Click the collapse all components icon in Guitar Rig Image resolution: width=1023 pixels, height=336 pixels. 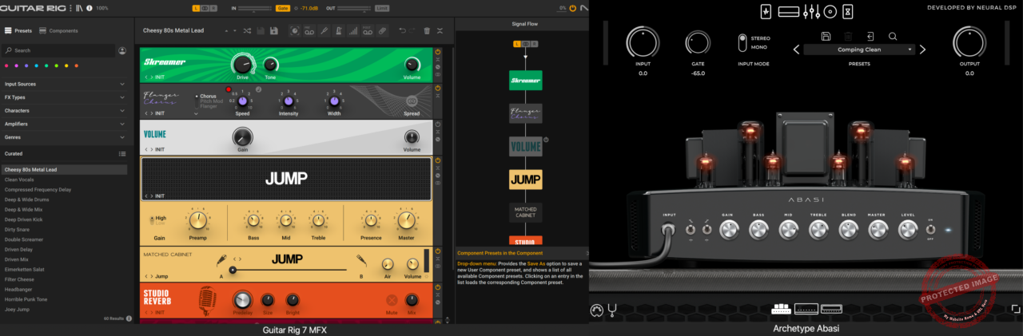(x=441, y=31)
